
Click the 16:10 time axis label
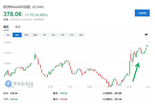(x=50, y=87)
